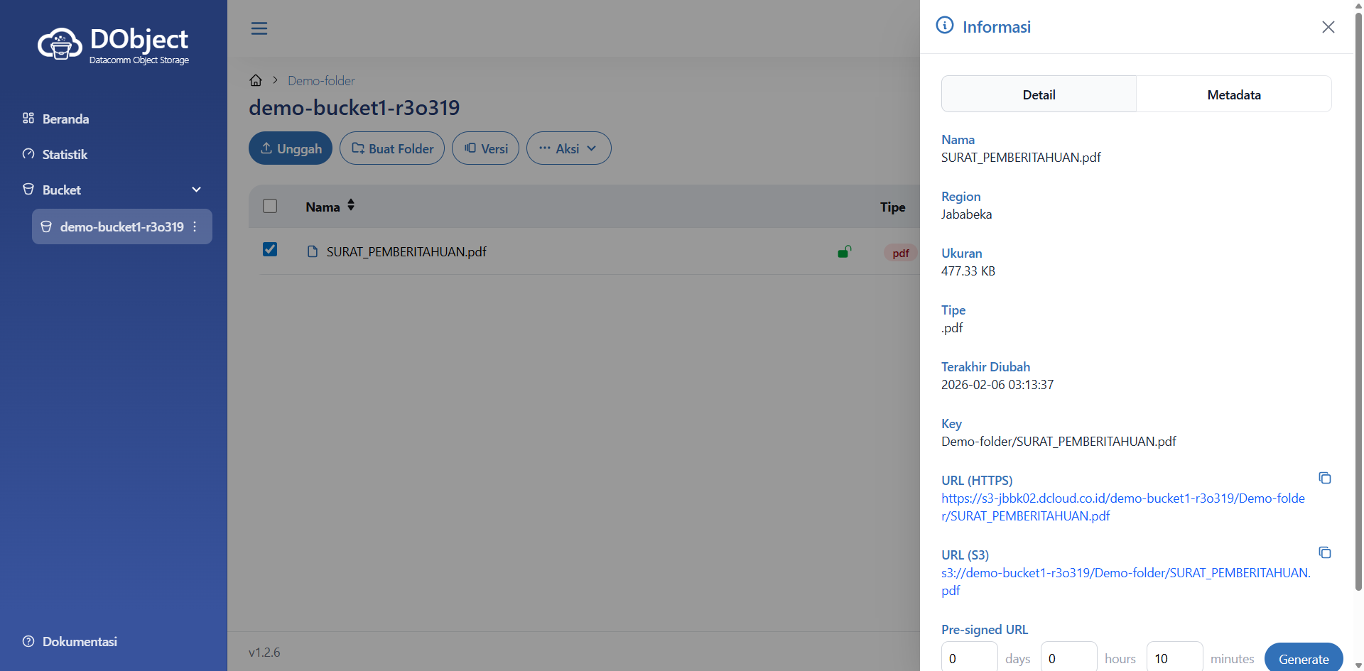
Task: Open demo-bucket1-r3o319 three-dot options
Action: coord(195,227)
